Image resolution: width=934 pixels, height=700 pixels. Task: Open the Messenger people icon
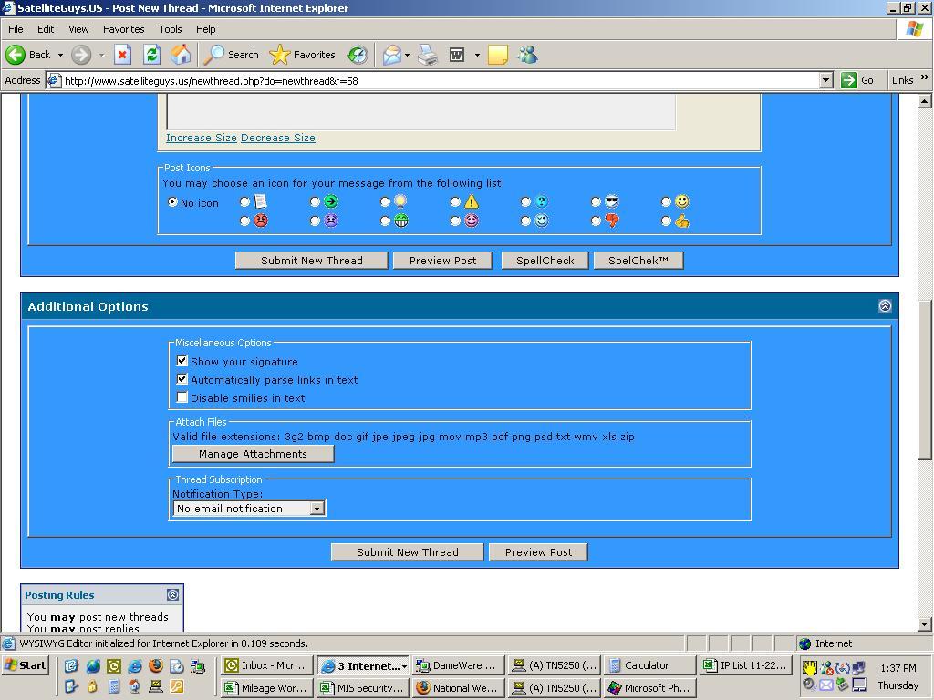528,55
